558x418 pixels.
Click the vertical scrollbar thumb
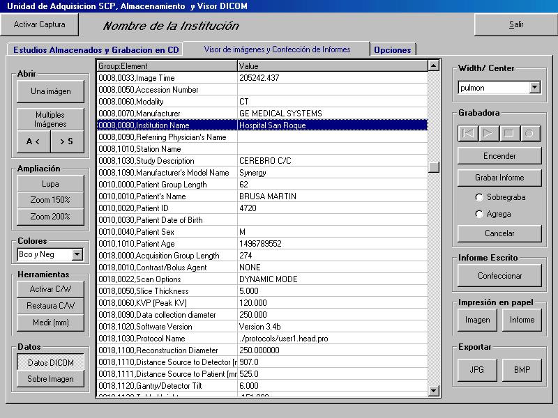point(434,167)
